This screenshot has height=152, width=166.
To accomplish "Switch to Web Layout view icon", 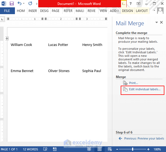I will tap(110, 149).
